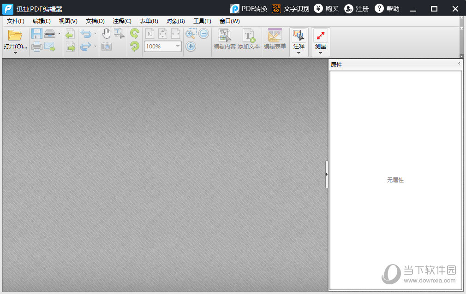Click the 注册 register button
The width and height of the screenshot is (466, 294).
356,9
